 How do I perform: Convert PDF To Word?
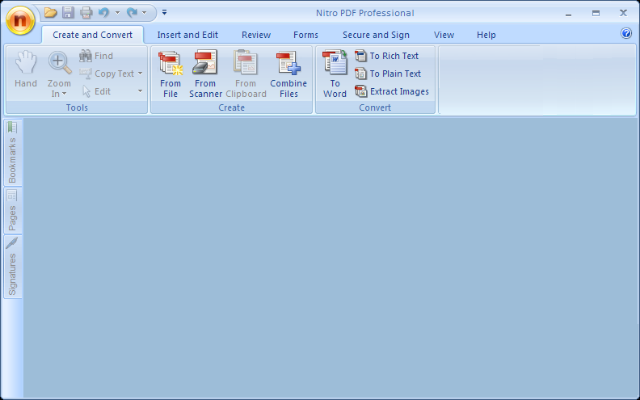pyautogui.click(x=335, y=74)
